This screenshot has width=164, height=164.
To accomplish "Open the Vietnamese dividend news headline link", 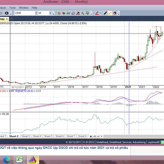I will 64,148.
